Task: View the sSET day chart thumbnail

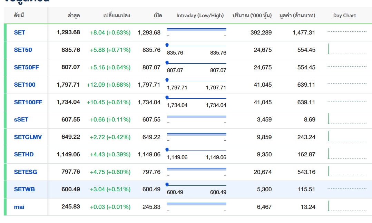Action: pos(347,119)
